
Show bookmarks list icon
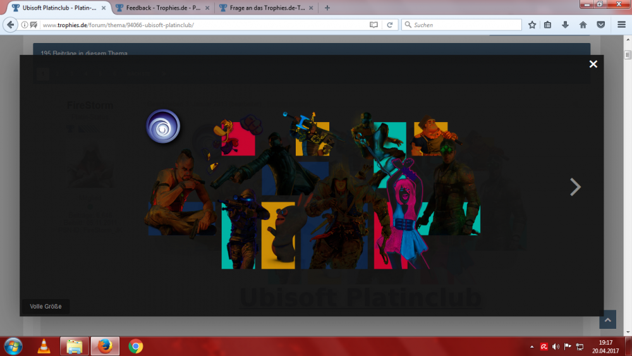tap(548, 25)
